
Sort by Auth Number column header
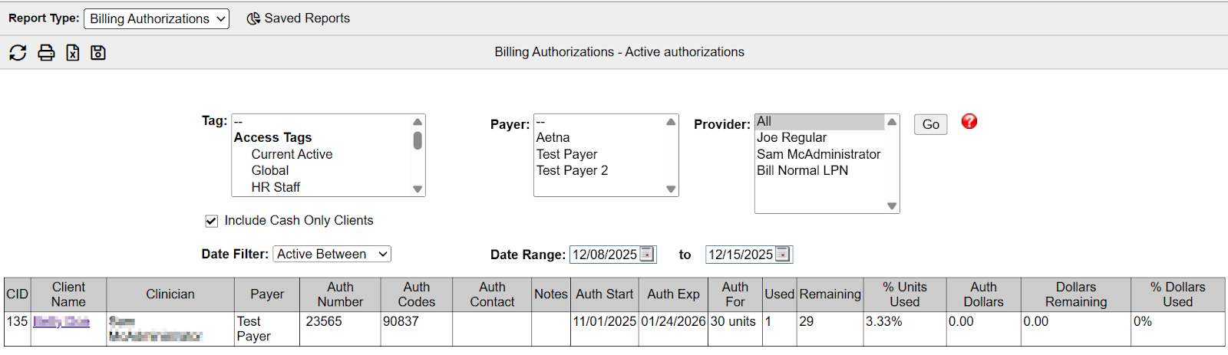click(340, 294)
